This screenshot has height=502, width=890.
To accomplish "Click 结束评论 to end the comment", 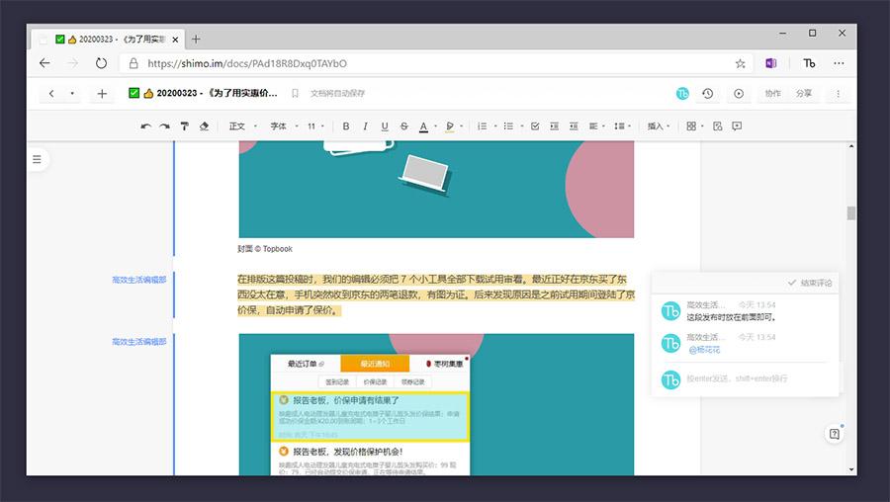I will tap(810, 283).
